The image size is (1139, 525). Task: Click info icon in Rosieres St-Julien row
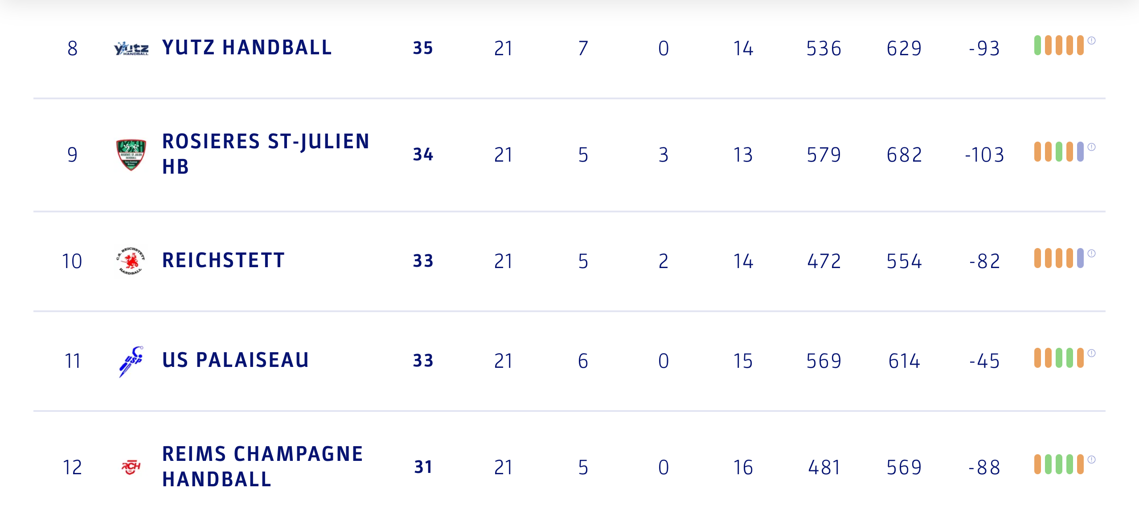pos(1091,147)
